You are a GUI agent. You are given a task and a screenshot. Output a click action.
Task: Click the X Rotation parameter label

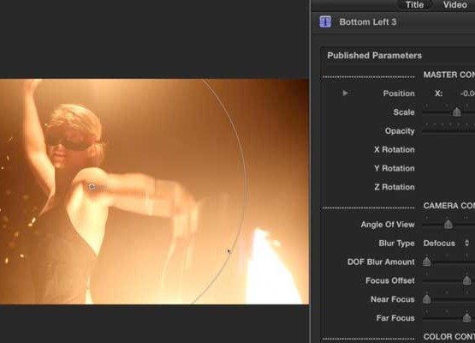click(x=394, y=150)
